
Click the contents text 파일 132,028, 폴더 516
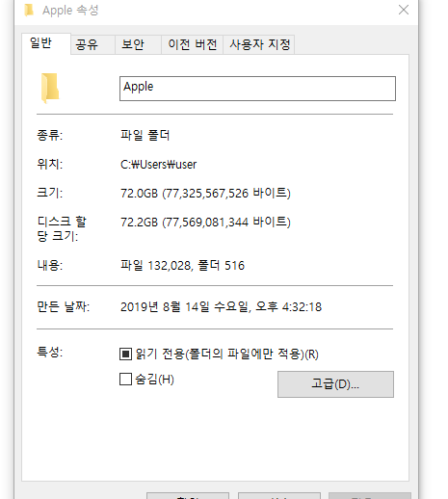182,266
